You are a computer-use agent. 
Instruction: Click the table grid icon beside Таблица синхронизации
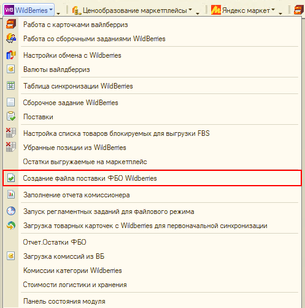tap(11, 85)
